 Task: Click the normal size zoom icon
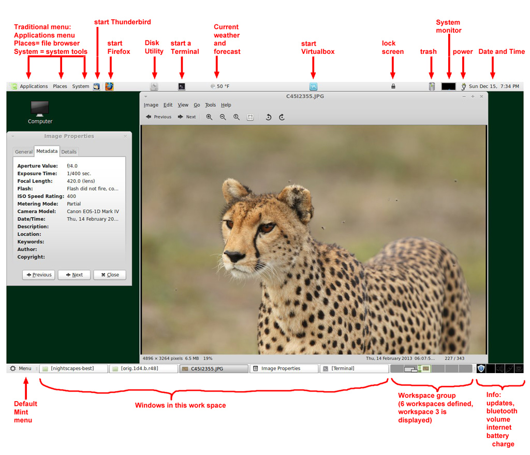[237, 117]
